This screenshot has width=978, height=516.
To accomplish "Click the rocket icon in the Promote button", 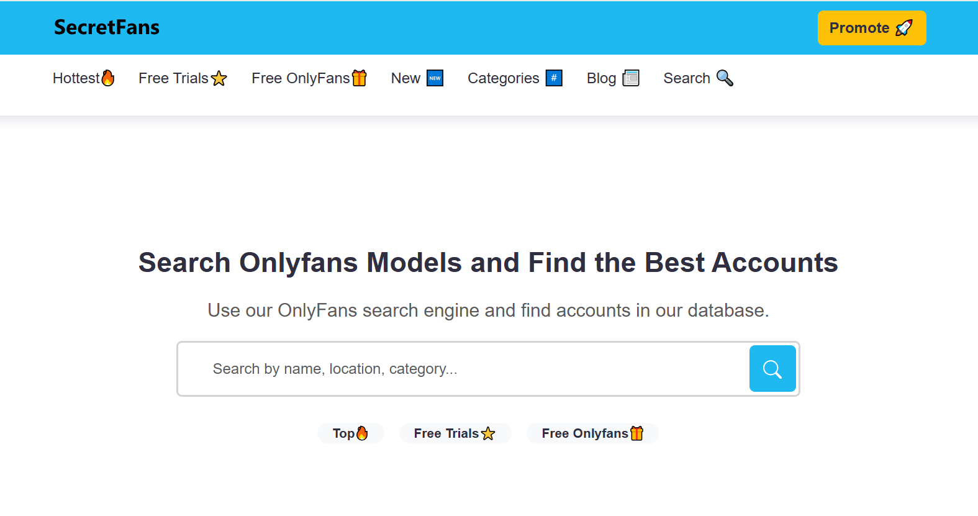I will pyautogui.click(x=904, y=28).
